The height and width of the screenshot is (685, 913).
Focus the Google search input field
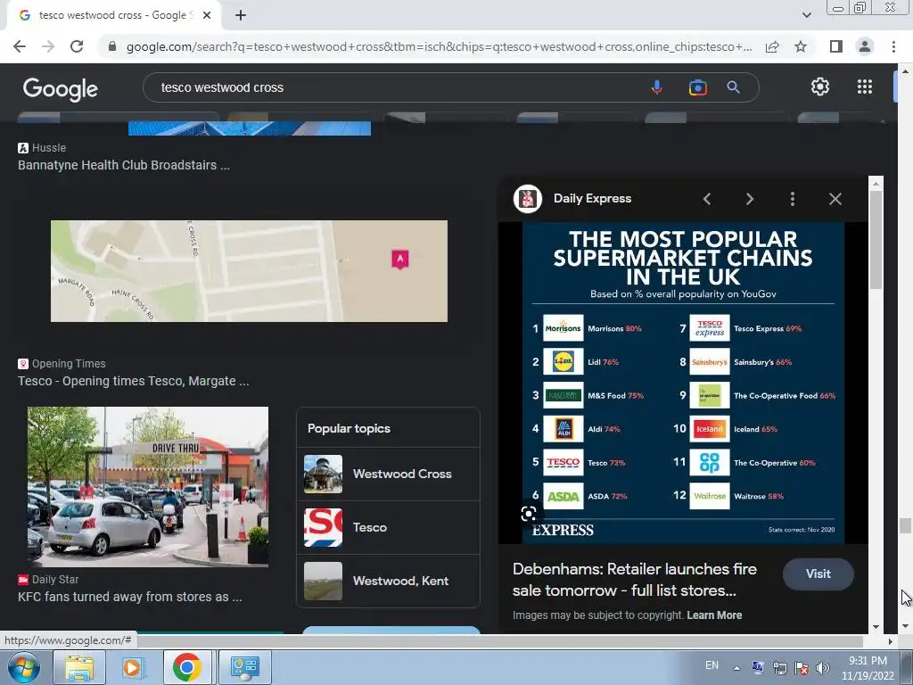point(402,87)
